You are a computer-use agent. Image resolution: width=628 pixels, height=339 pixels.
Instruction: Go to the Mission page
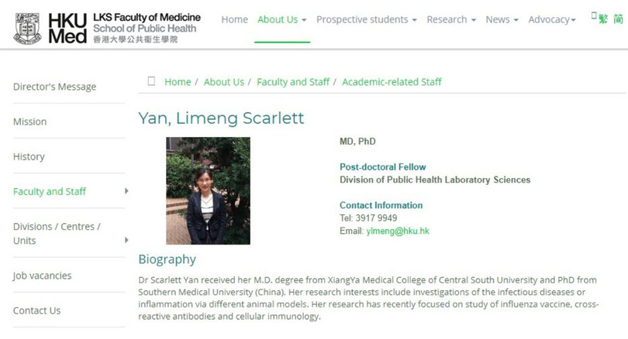(29, 122)
